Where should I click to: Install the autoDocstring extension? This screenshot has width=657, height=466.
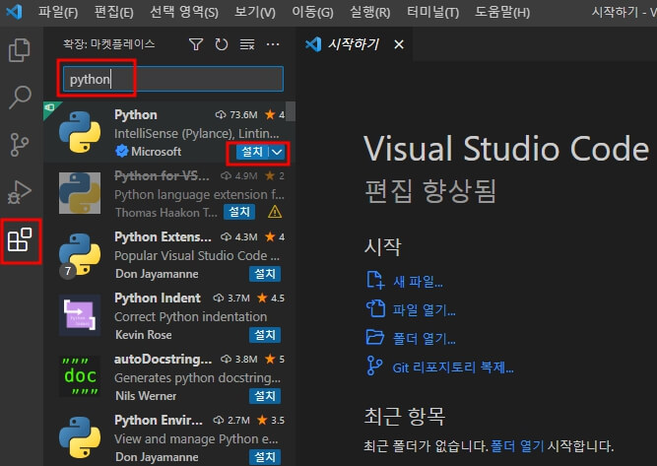pos(265,396)
